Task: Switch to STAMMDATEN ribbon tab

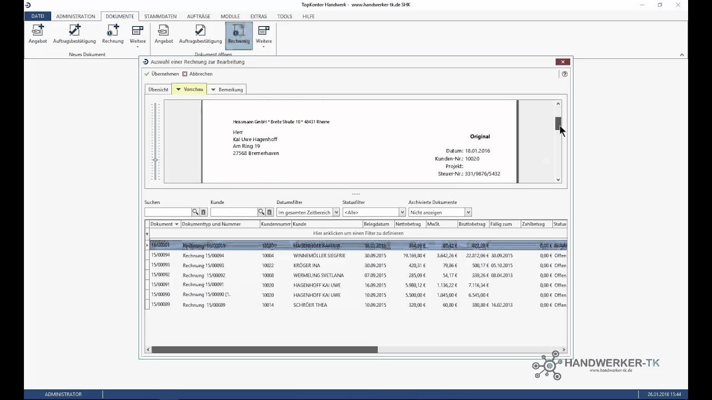Action: 160,17
